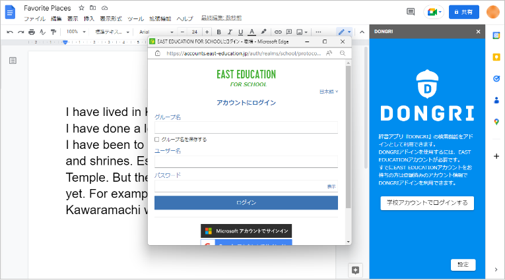Sign in with Microsoft account button
The image size is (505, 280).
point(246,231)
